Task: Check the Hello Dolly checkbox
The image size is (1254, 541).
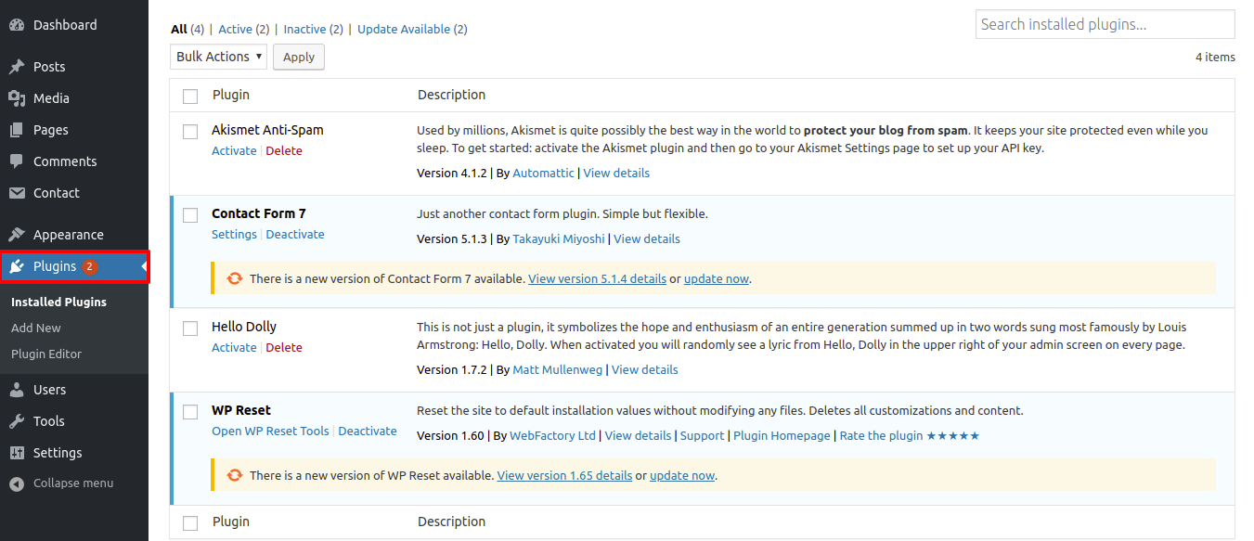Action: click(190, 328)
